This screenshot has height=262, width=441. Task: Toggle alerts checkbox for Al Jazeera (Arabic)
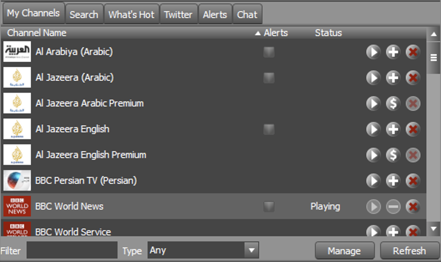269,78
